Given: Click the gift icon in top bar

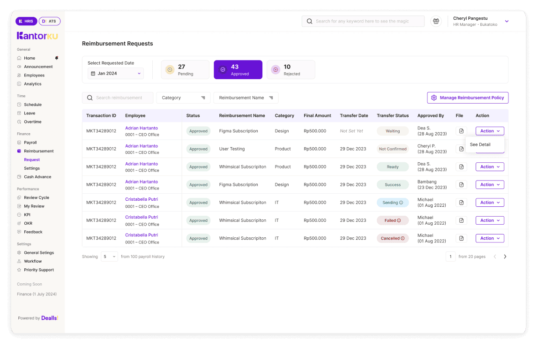Looking at the screenshot, I should (436, 21).
